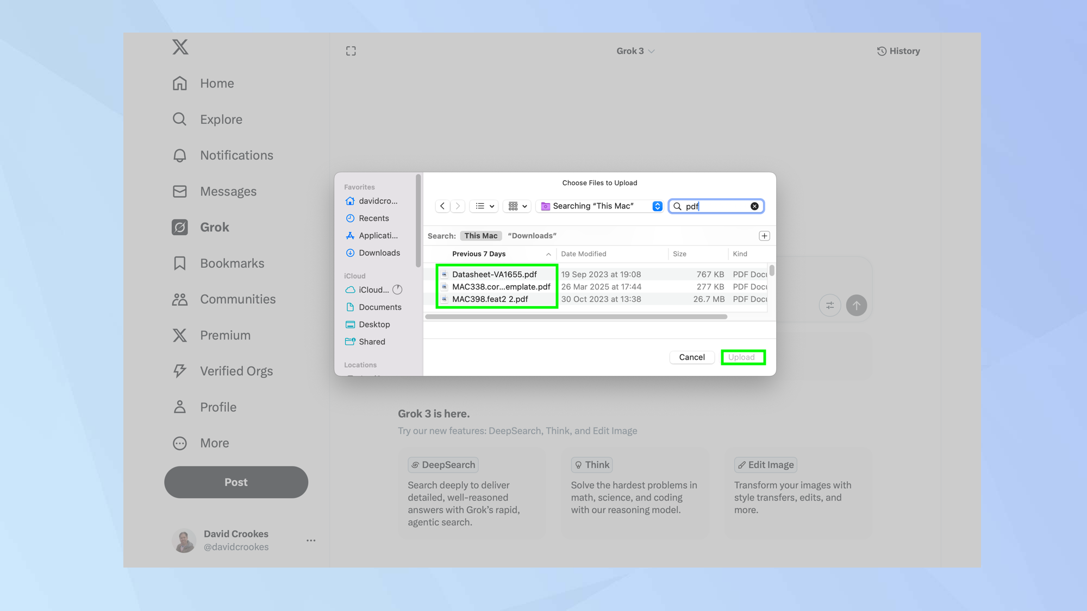Click the fullscreen expand icon
The height and width of the screenshot is (611, 1087).
[x=351, y=51]
